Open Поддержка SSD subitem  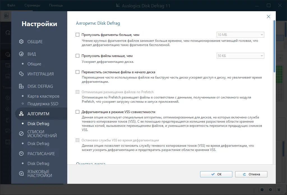coord(43,104)
